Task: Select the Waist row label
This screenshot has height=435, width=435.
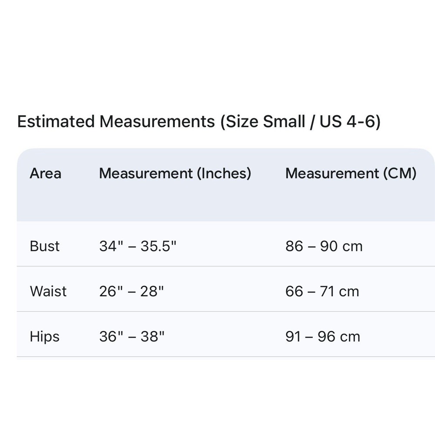Action: 48,291
